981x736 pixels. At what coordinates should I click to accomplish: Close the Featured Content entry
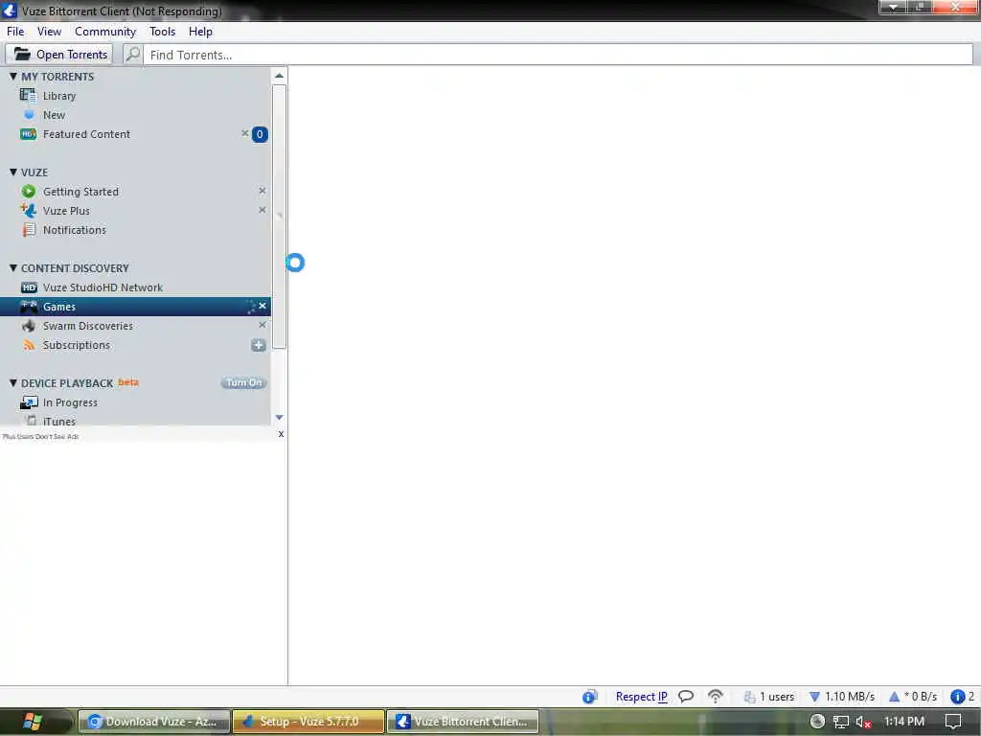244,133
